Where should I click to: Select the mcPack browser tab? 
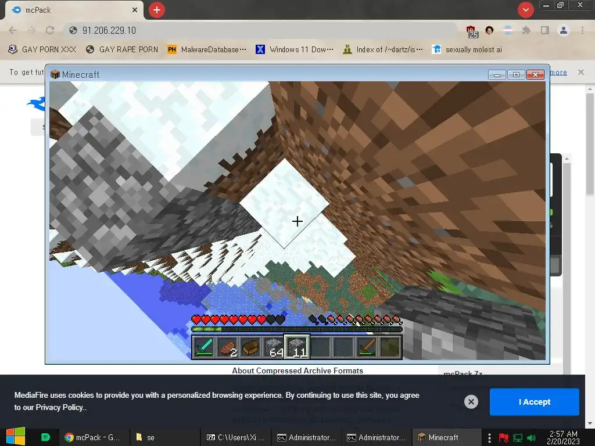tap(74, 10)
